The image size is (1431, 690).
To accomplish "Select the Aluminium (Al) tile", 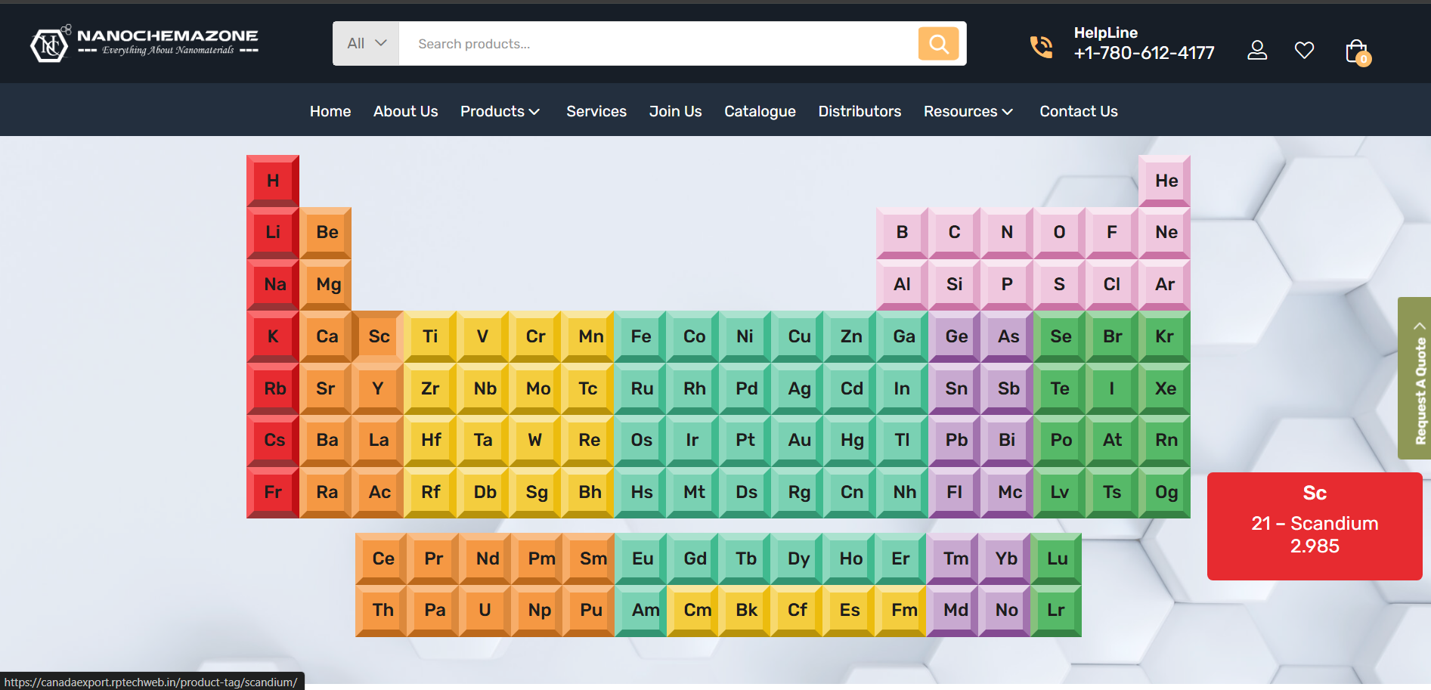I will 903,285.
